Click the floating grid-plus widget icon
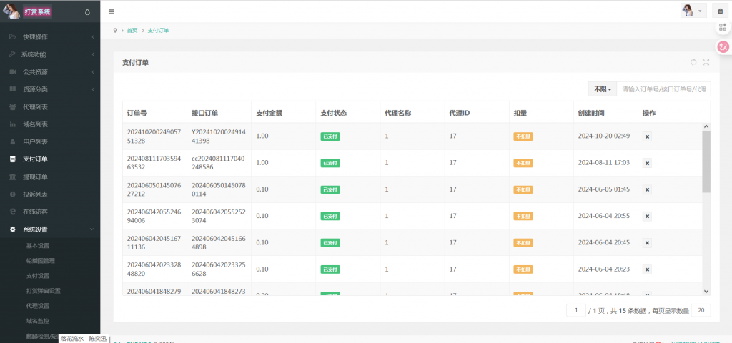This screenshot has width=732, height=343. pyautogui.click(x=723, y=26)
